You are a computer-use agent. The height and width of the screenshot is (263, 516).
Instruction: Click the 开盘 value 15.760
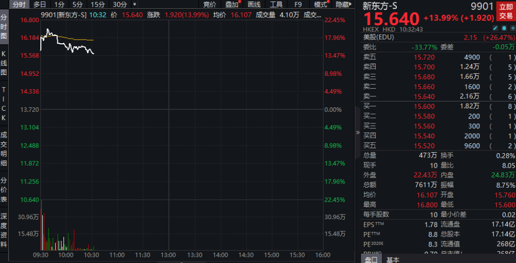[505, 194]
